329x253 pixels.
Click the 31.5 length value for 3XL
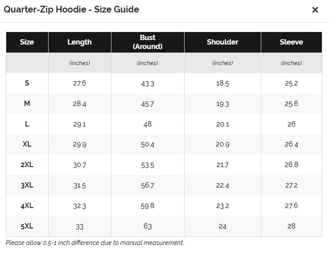pyautogui.click(x=79, y=185)
